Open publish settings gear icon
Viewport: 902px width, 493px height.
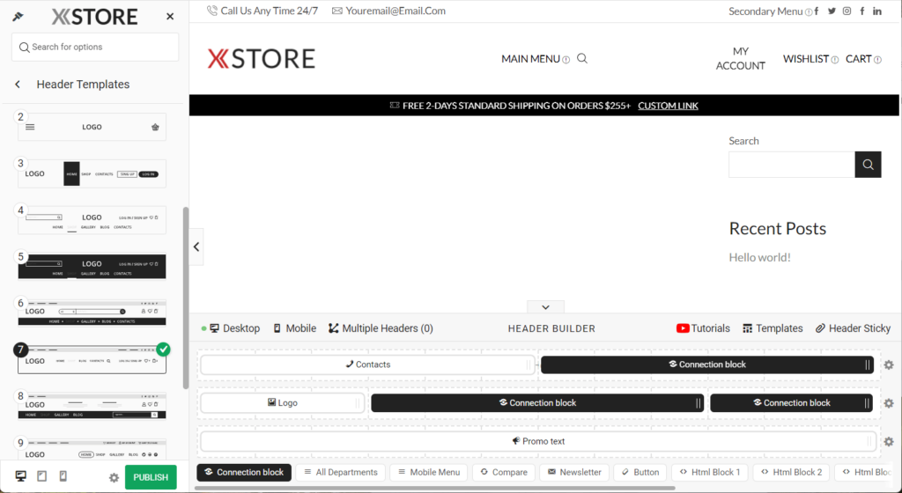[114, 477]
